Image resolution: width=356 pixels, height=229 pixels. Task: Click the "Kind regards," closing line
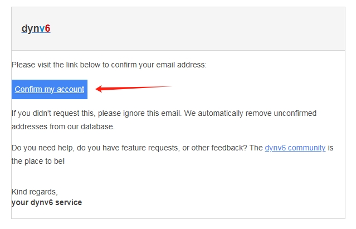point(35,192)
